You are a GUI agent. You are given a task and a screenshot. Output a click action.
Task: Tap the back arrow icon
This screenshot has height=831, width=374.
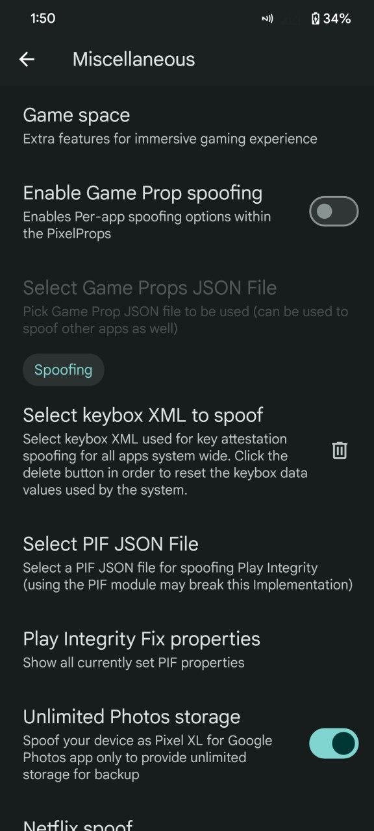click(x=27, y=59)
